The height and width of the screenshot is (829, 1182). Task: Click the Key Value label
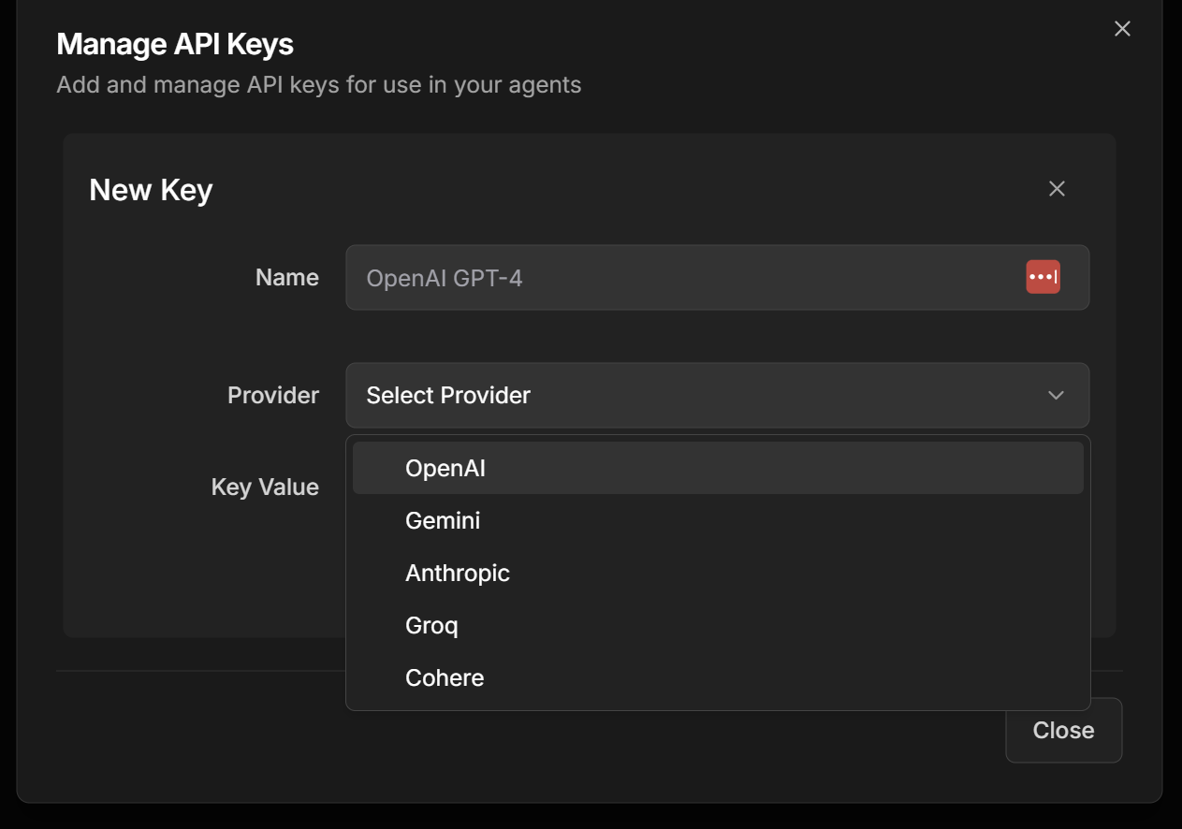(x=265, y=487)
